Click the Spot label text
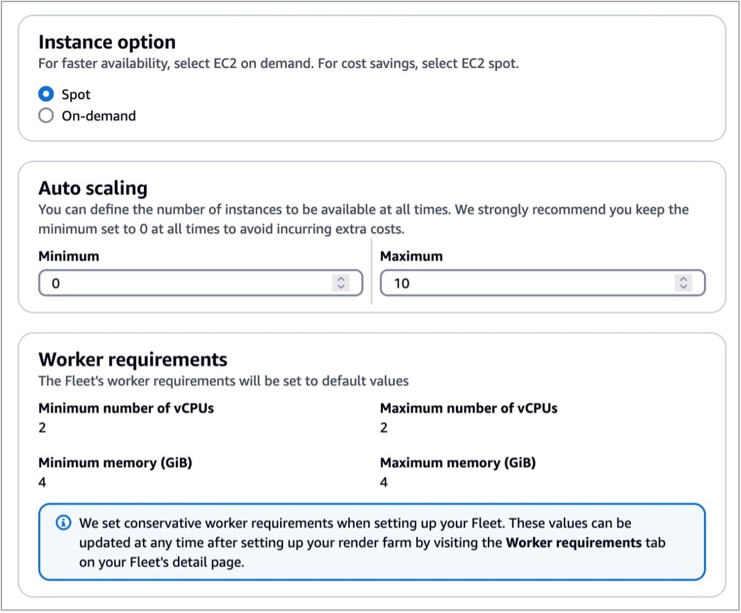This screenshot has height=613, width=741. 76,94
